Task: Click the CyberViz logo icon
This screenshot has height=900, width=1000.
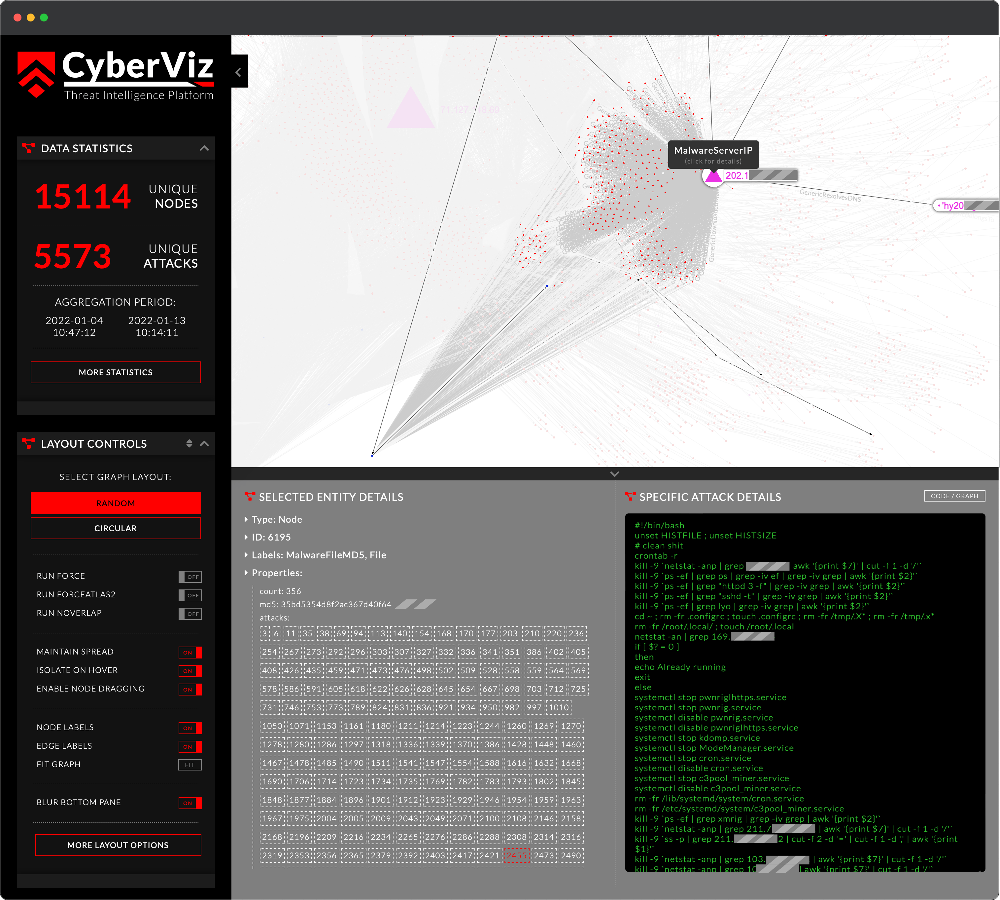Action: click(36, 74)
